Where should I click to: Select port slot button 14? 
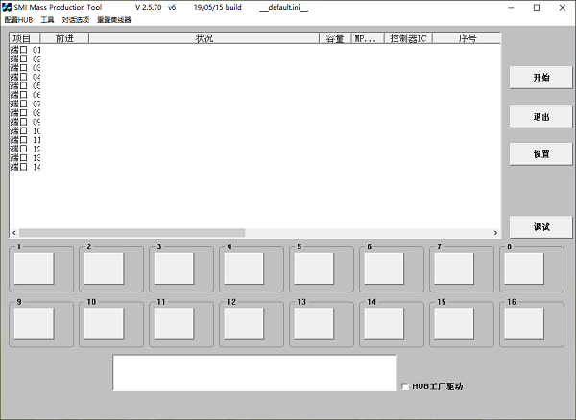click(x=384, y=323)
